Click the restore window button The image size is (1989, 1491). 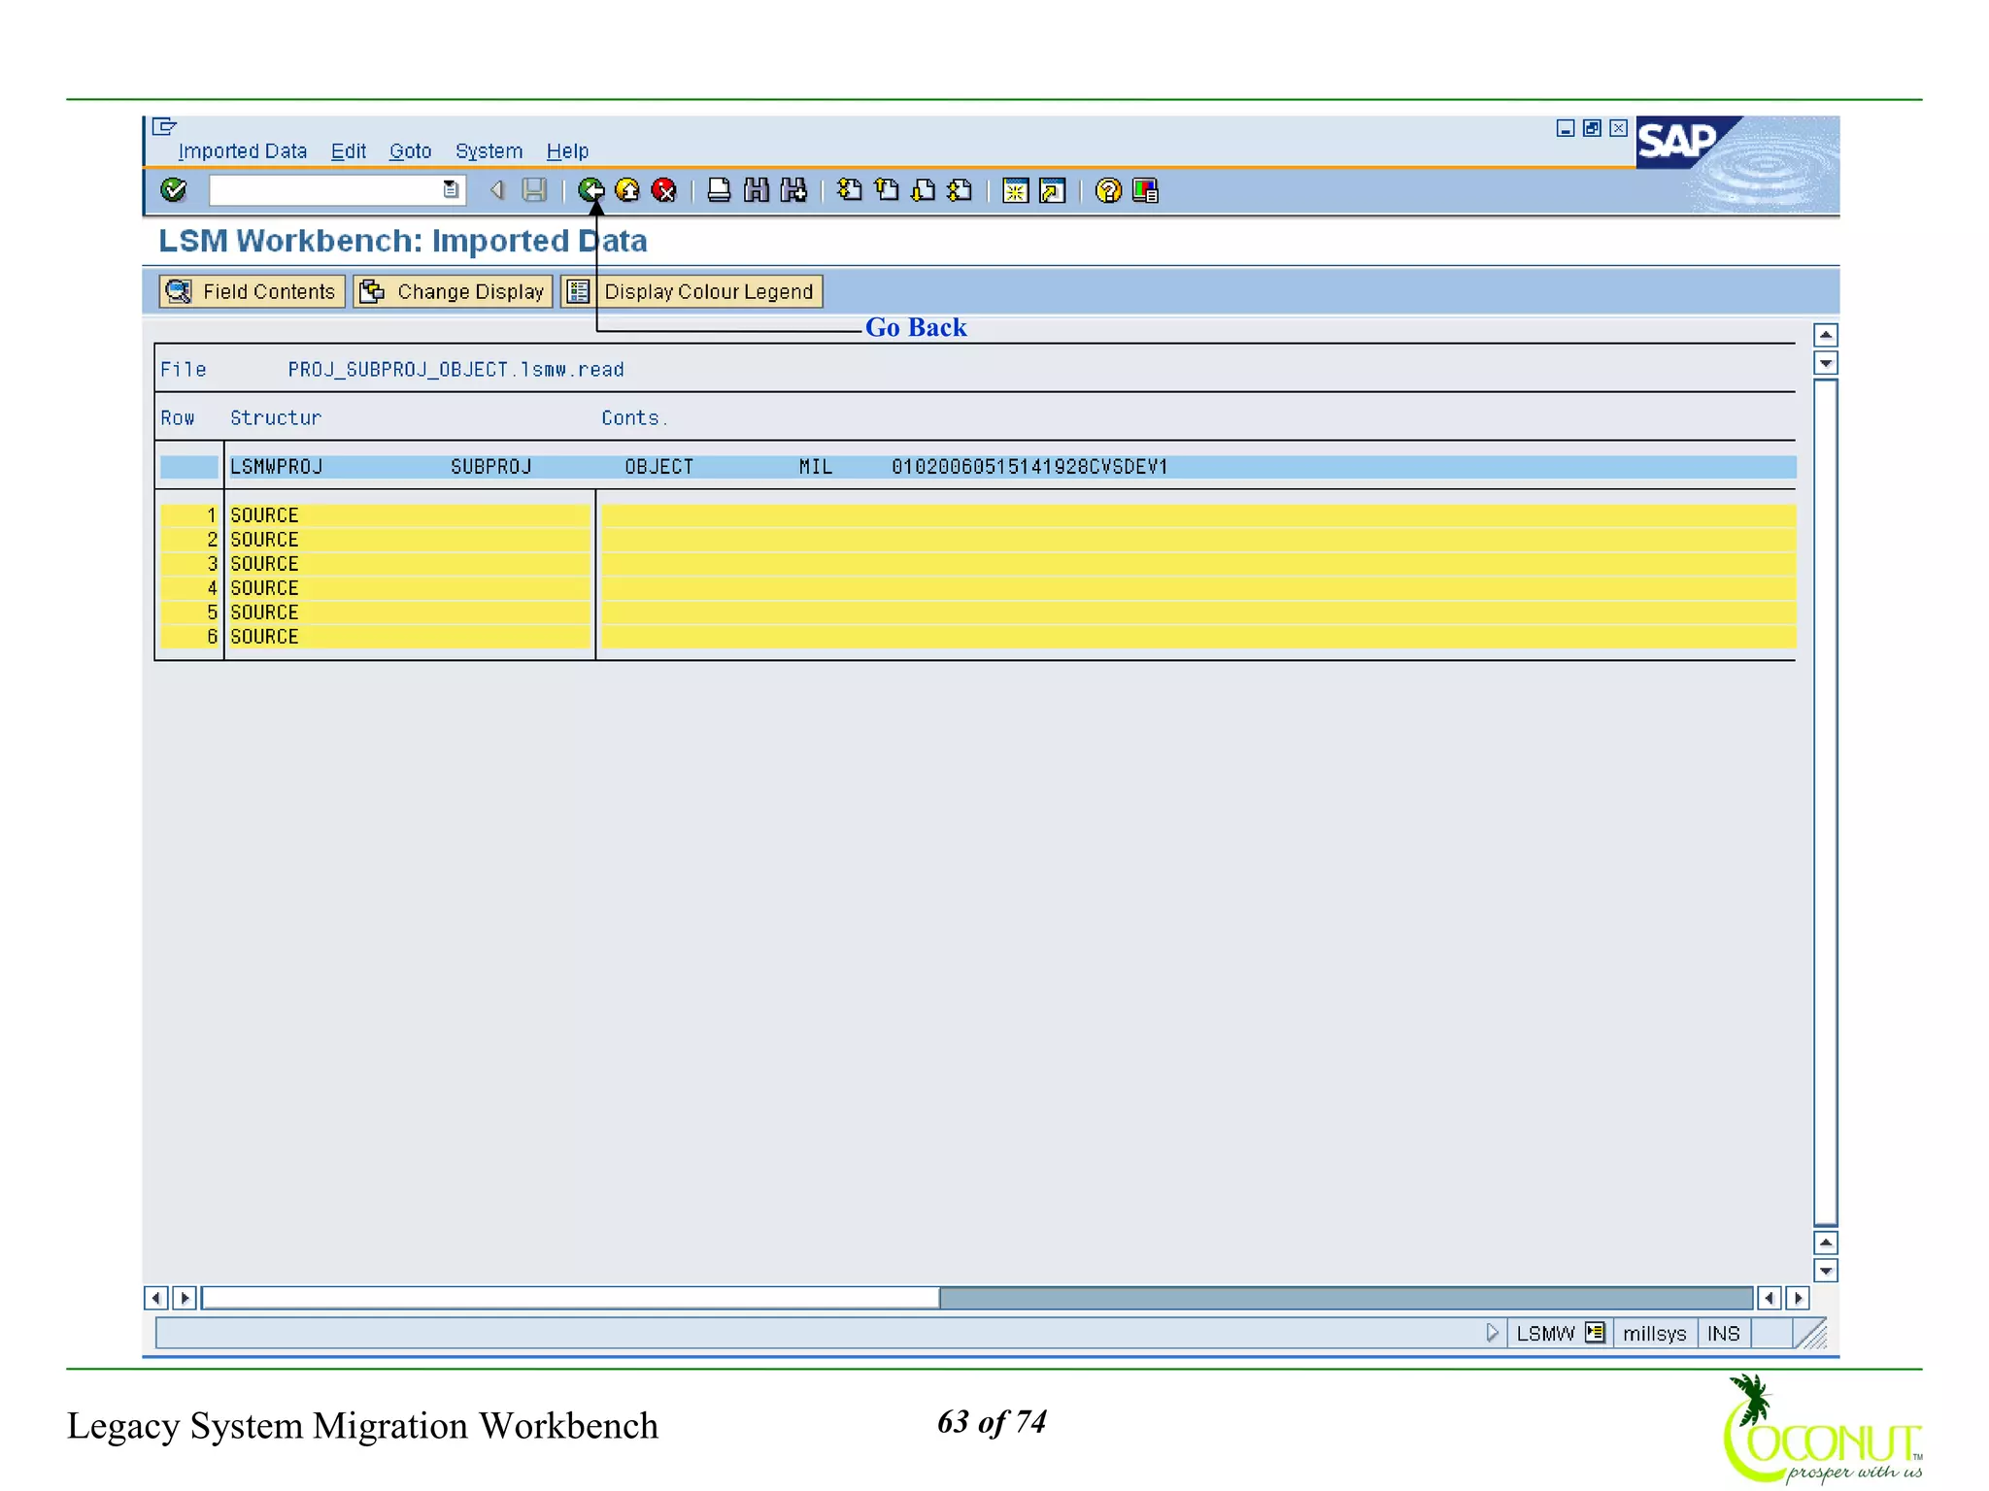(1592, 128)
